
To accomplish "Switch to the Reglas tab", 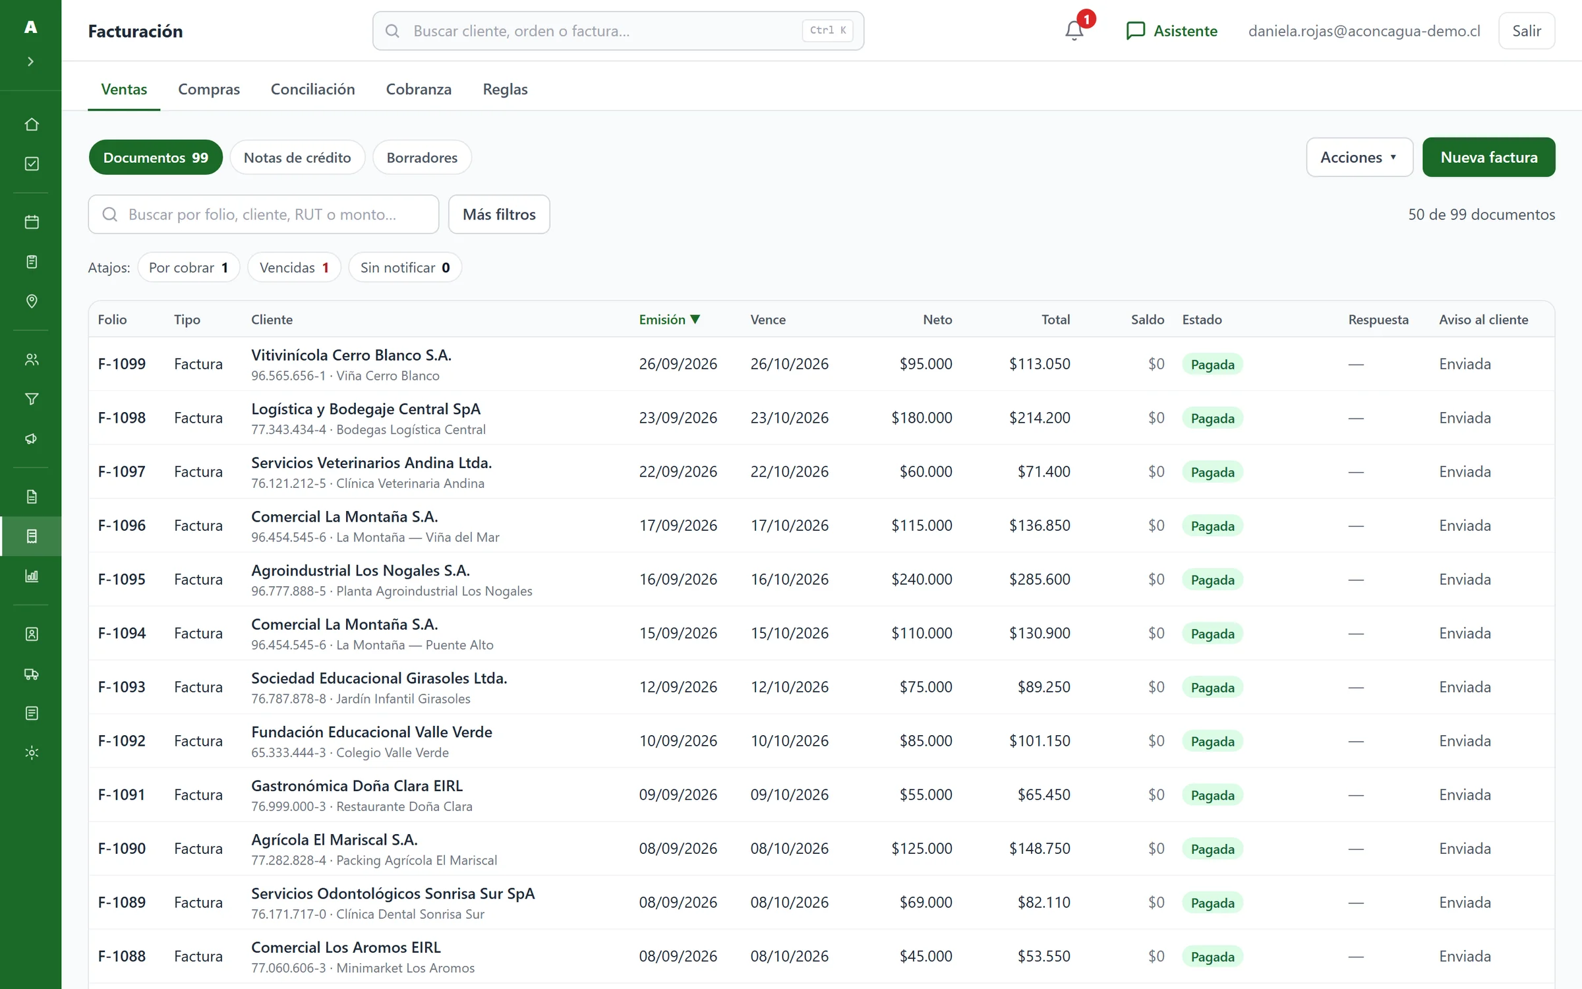I will [x=505, y=89].
